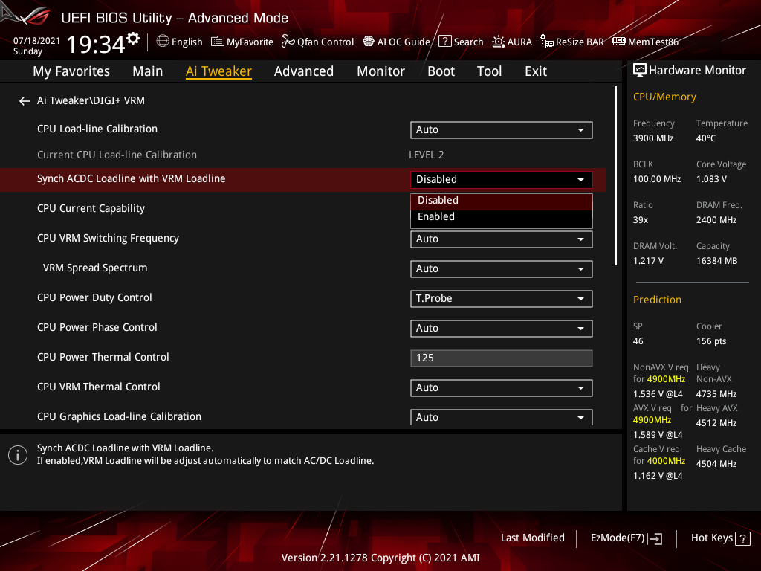Screen dimensions: 761x571
Task: Launch the AI OC Guide
Action: [x=396, y=42]
